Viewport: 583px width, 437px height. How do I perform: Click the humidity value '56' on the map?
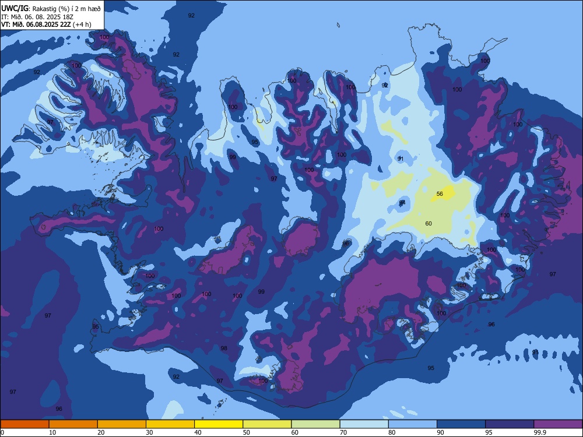pos(440,193)
